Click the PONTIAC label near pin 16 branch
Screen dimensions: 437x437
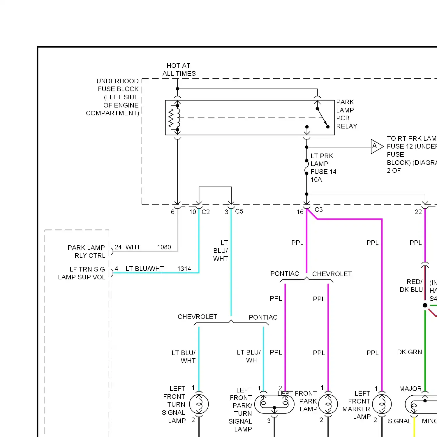[x=285, y=274]
